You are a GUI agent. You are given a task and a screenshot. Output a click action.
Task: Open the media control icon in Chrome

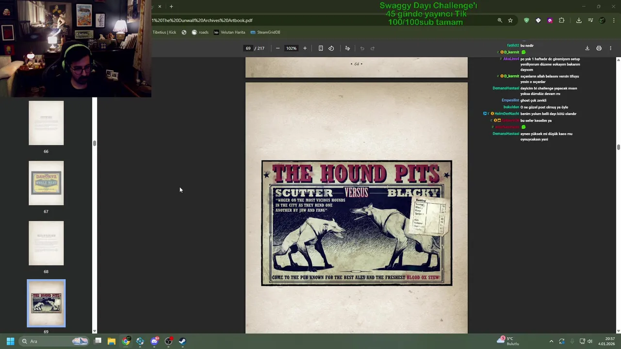tap(590, 20)
